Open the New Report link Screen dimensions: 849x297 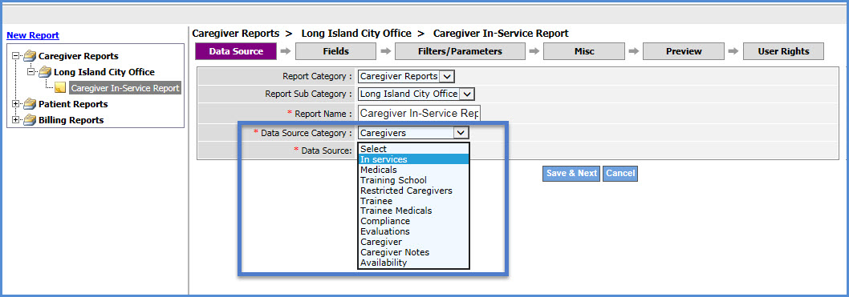point(32,36)
